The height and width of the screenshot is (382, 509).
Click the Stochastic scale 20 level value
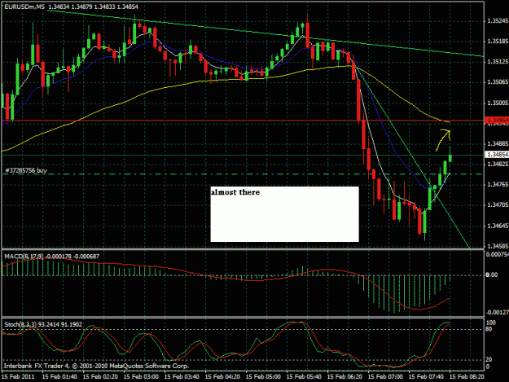[489, 359]
